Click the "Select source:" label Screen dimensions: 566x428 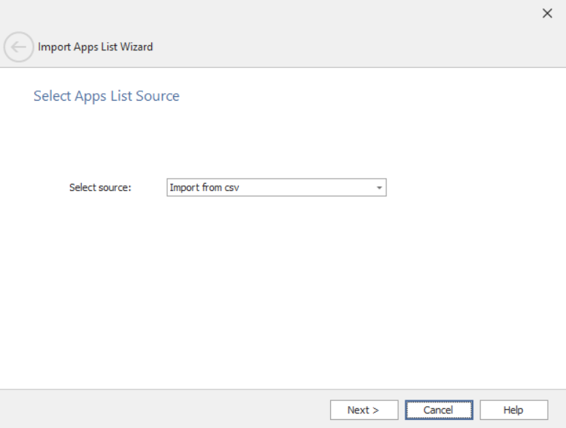(100, 188)
